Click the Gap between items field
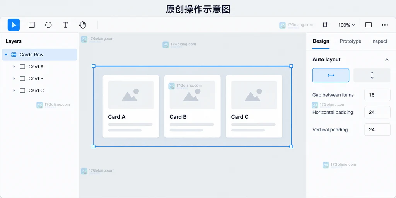The width and height of the screenshot is (396, 198). 377,95
